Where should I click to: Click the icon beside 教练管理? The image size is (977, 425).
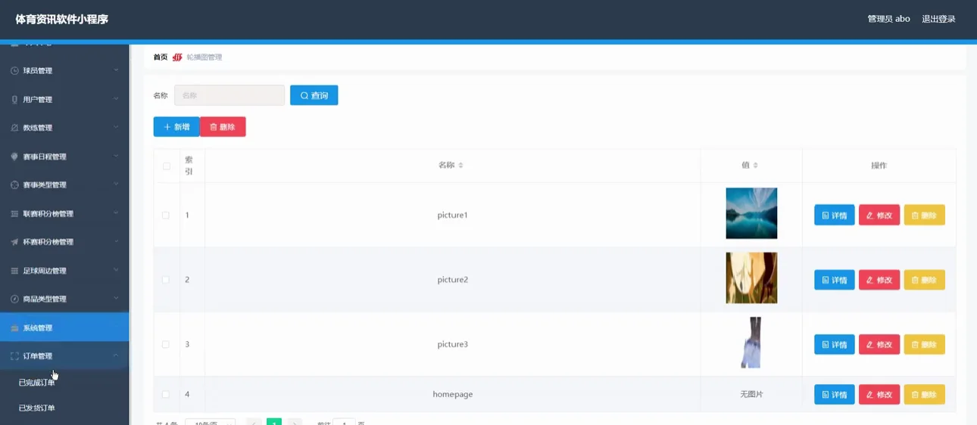[14, 128]
